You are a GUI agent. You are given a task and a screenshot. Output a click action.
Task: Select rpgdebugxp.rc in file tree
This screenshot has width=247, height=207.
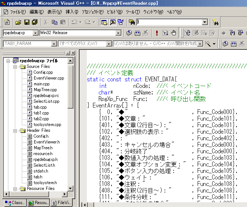click(46, 96)
